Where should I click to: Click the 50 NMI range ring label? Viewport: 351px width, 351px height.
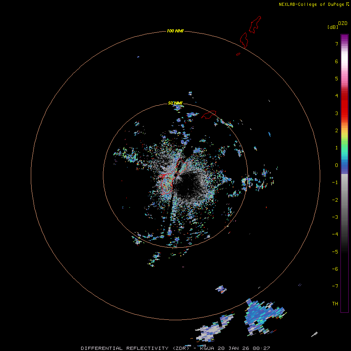175,103
